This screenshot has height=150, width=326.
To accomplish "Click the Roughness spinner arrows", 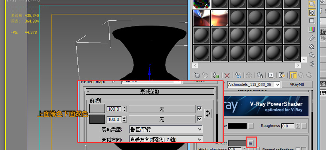I will click(298, 126).
